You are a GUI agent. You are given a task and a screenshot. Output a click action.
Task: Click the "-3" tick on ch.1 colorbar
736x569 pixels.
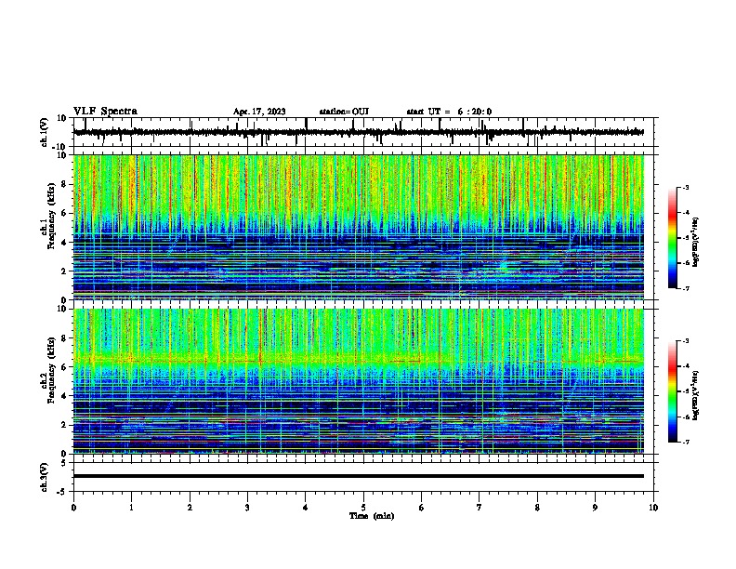coord(685,187)
